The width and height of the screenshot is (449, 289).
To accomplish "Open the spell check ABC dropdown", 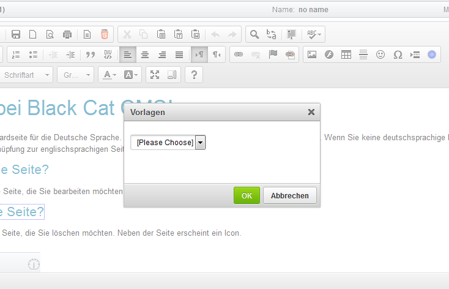I will (x=314, y=34).
